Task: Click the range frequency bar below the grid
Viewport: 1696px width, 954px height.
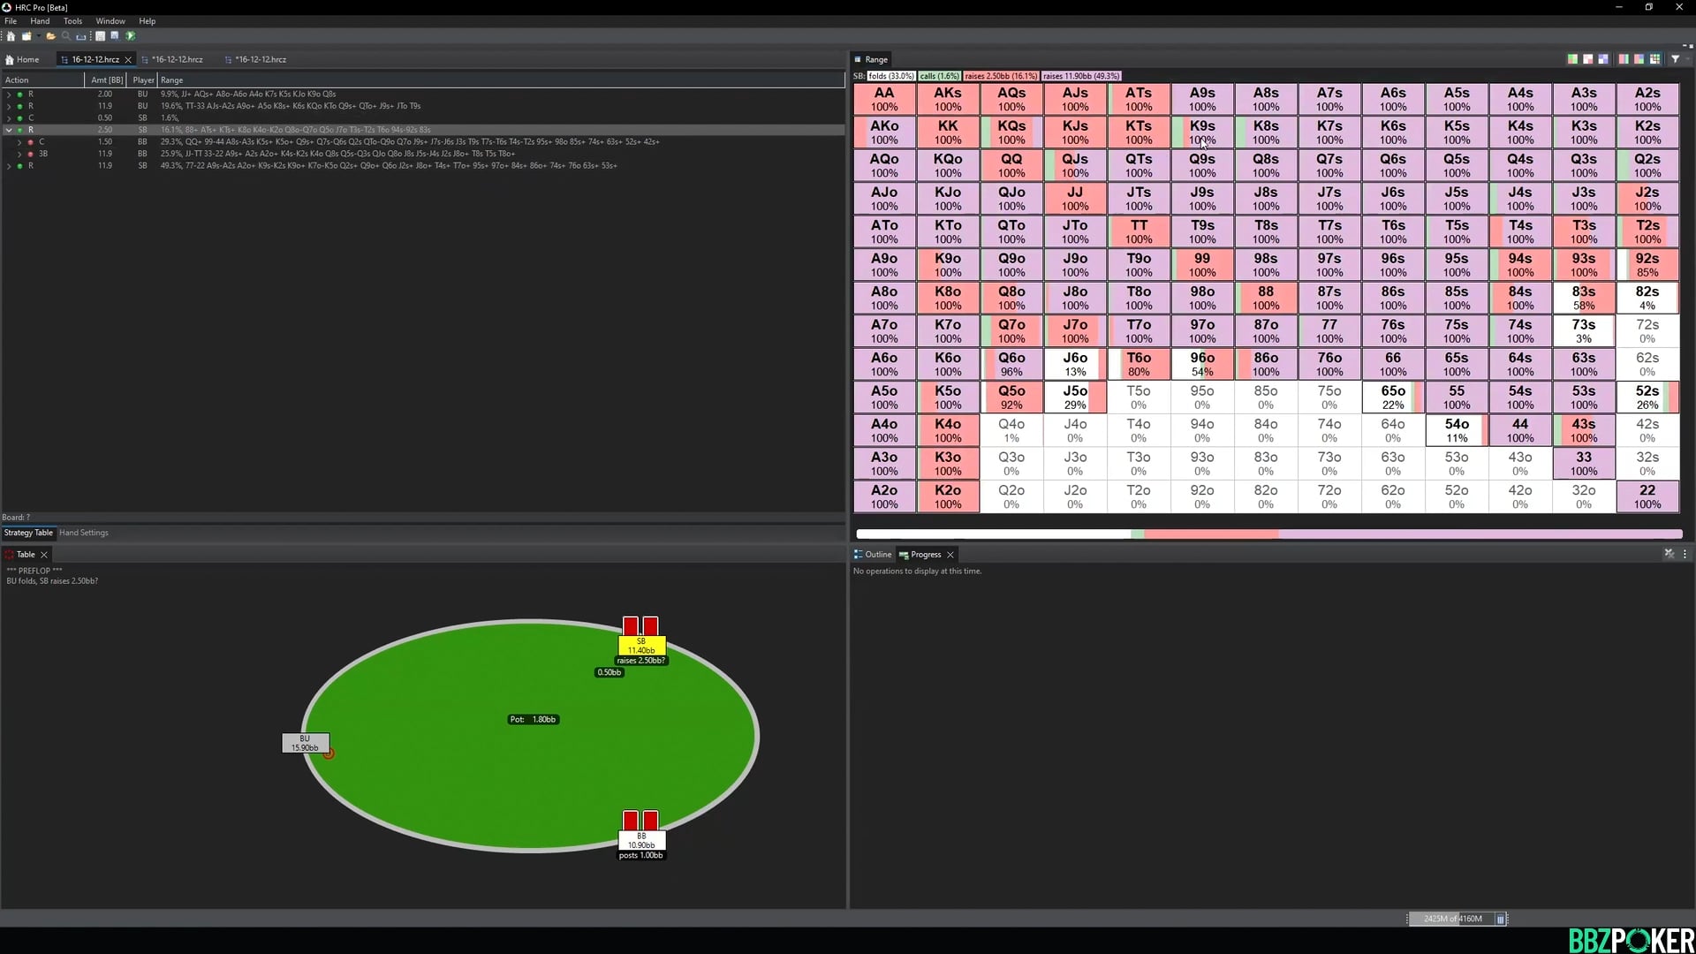Action: click(x=1269, y=534)
